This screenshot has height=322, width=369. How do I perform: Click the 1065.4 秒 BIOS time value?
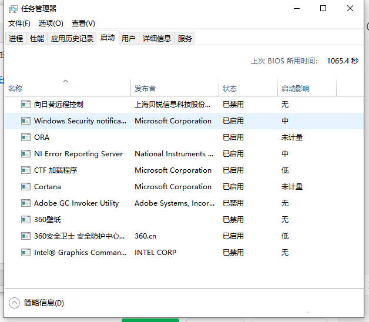(343, 61)
